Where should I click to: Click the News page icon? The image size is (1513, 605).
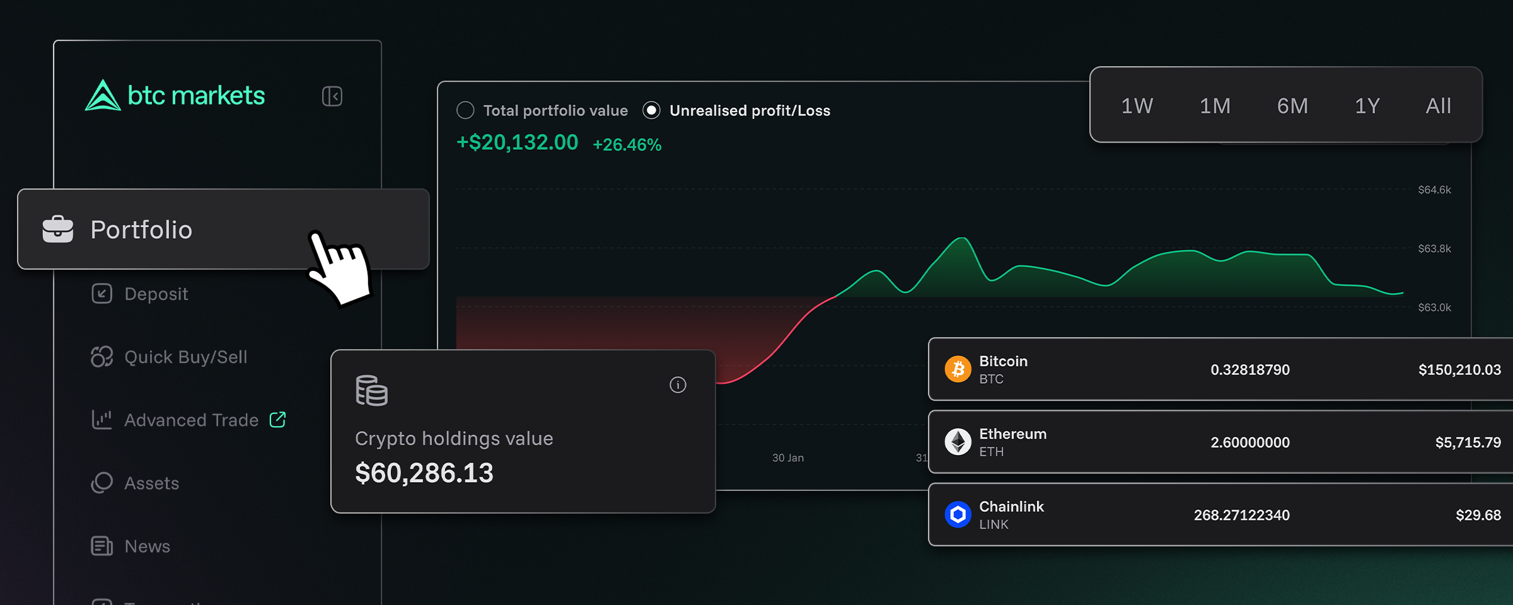click(x=102, y=546)
